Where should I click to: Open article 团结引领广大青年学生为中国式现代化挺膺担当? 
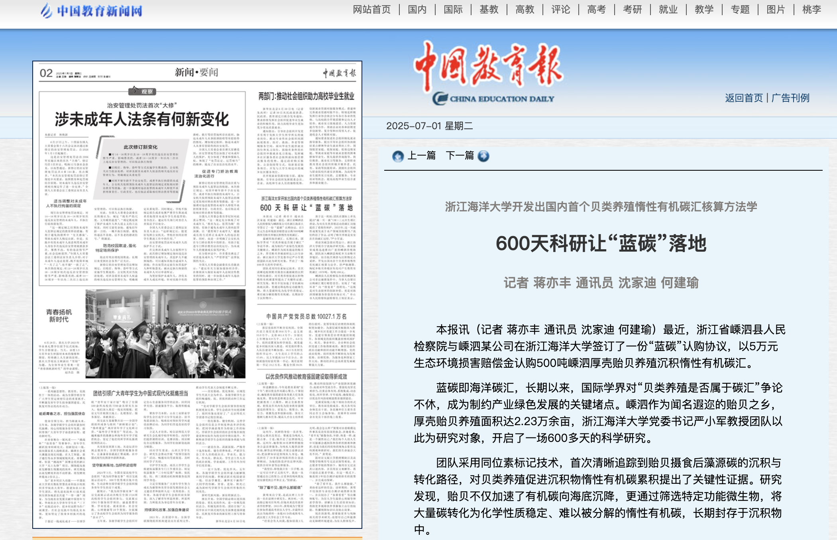[140, 393]
